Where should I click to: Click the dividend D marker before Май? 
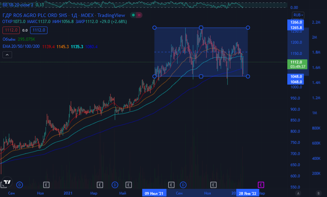[115, 185]
